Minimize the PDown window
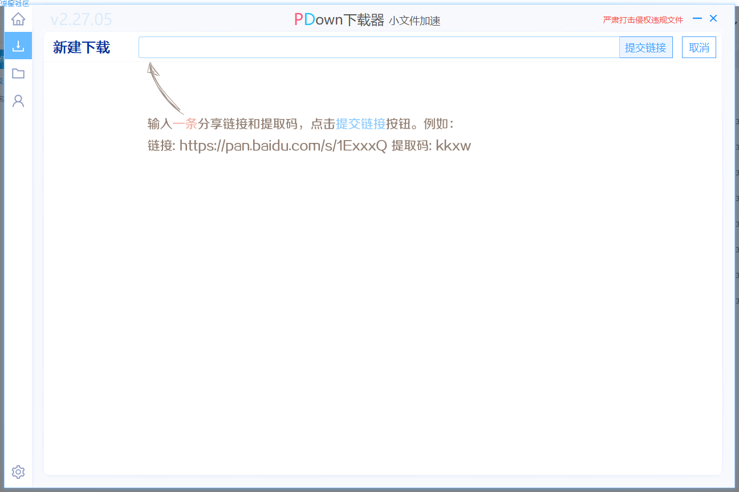Screen dimensions: 739x492 click(x=697, y=18)
